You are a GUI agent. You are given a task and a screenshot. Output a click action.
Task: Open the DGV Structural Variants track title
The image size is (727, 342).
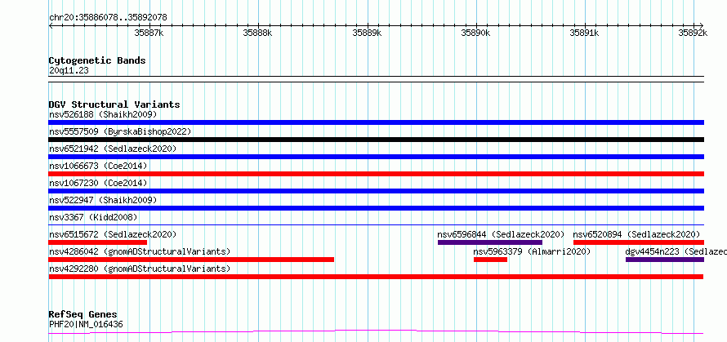pos(114,104)
